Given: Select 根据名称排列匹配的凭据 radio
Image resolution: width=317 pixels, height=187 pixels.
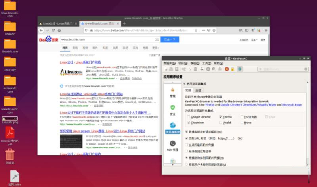Looking at the screenshot, I should tap(186, 158).
